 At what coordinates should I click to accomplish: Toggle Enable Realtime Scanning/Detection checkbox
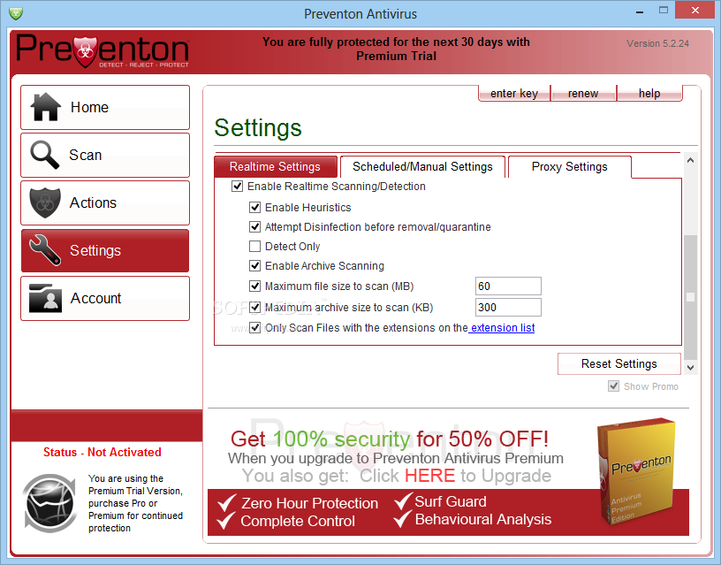point(237,187)
